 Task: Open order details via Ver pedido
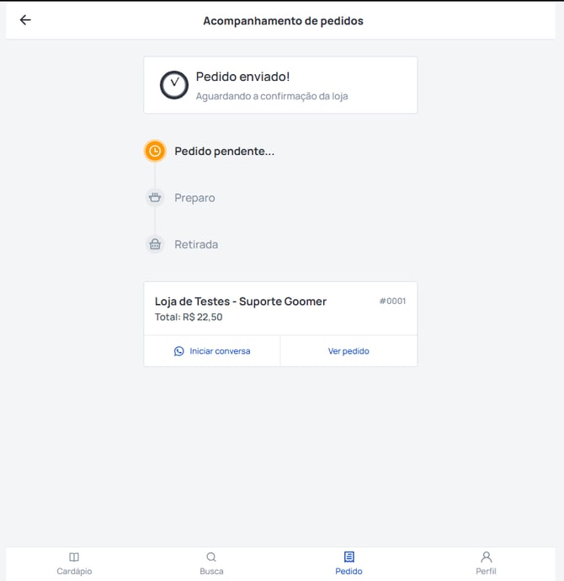pyautogui.click(x=349, y=351)
